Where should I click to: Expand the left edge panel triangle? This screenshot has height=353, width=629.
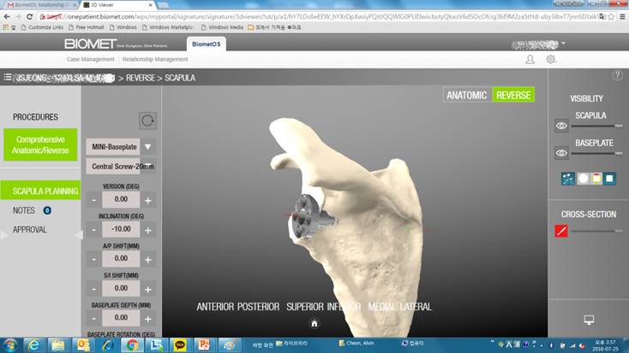(x=3, y=235)
